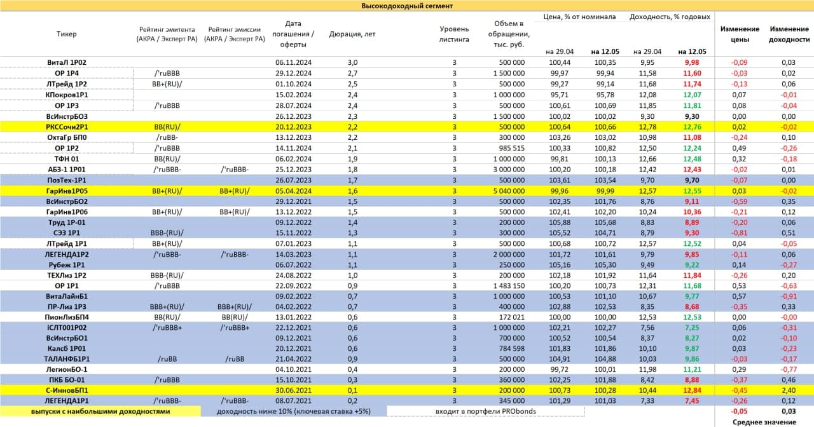Click the blue "доходность ниже 10%" legend cell
Image resolution: width=814 pixels, height=427 pixels.
point(293,412)
